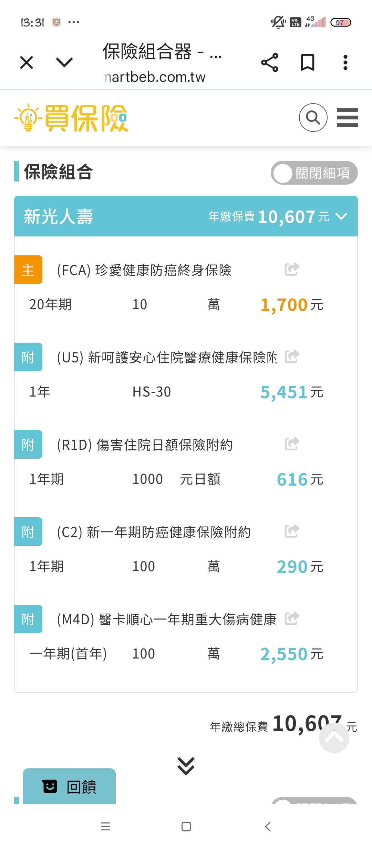Viewport: 372px width, 849px height.
Task: Click the 買保險 site logo
Action: pos(72,118)
